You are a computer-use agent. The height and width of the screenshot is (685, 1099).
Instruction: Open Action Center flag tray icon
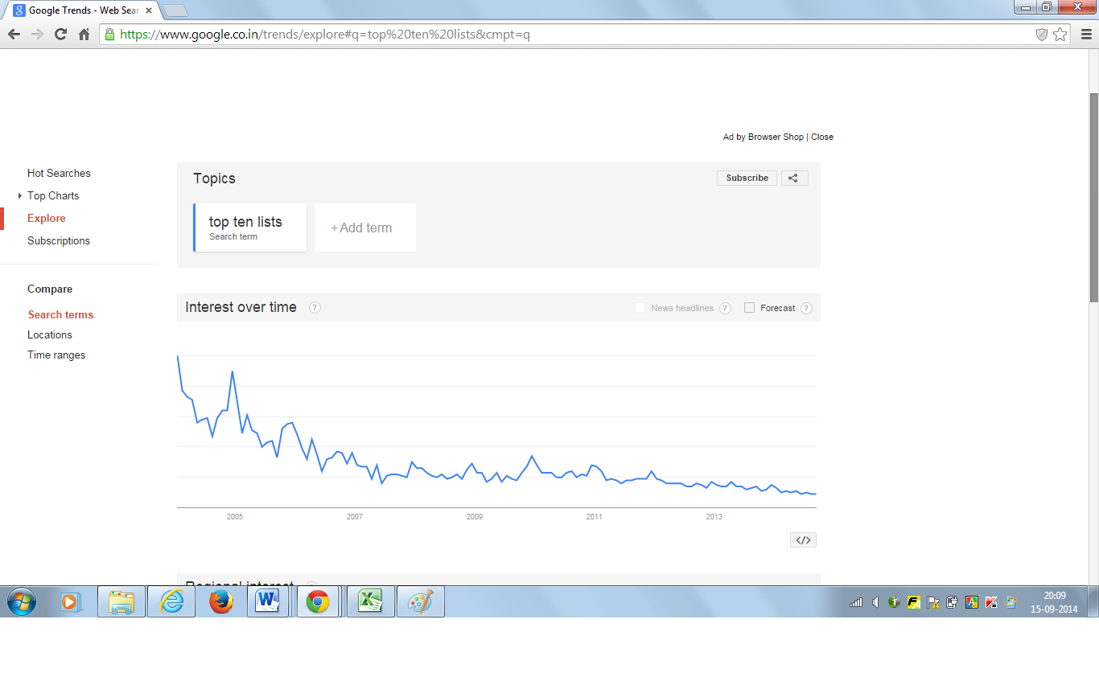point(933,601)
